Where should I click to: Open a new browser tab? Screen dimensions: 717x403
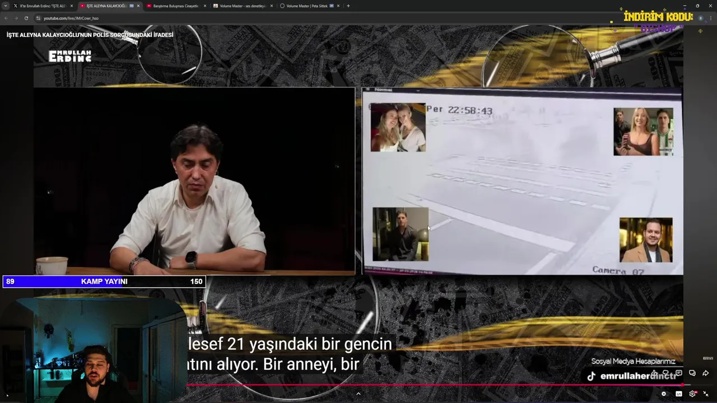click(348, 6)
